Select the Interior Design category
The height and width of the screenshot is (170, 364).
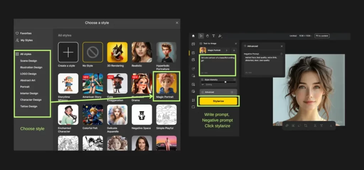click(x=29, y=93)
